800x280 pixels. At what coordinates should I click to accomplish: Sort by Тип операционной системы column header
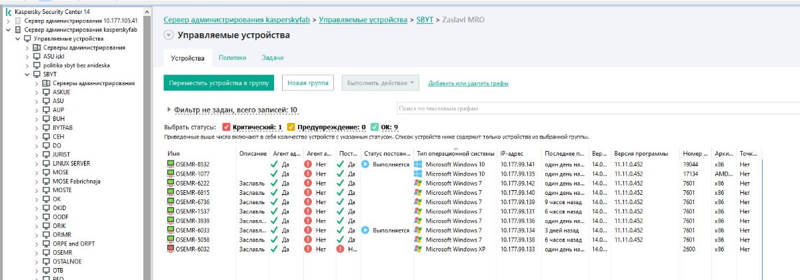coord(455,154)
